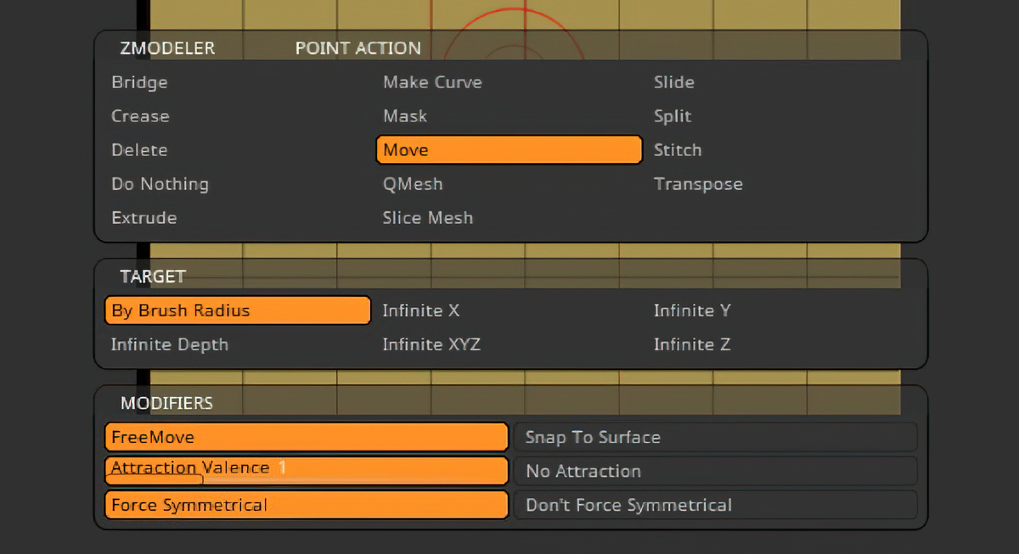Choose the Mask point action

tap(405, 116)
